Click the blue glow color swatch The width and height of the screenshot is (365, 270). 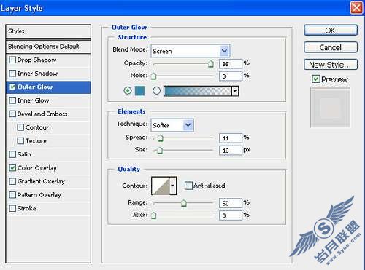[140, 91]
